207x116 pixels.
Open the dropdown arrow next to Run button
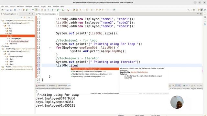[x=60, y=10]
